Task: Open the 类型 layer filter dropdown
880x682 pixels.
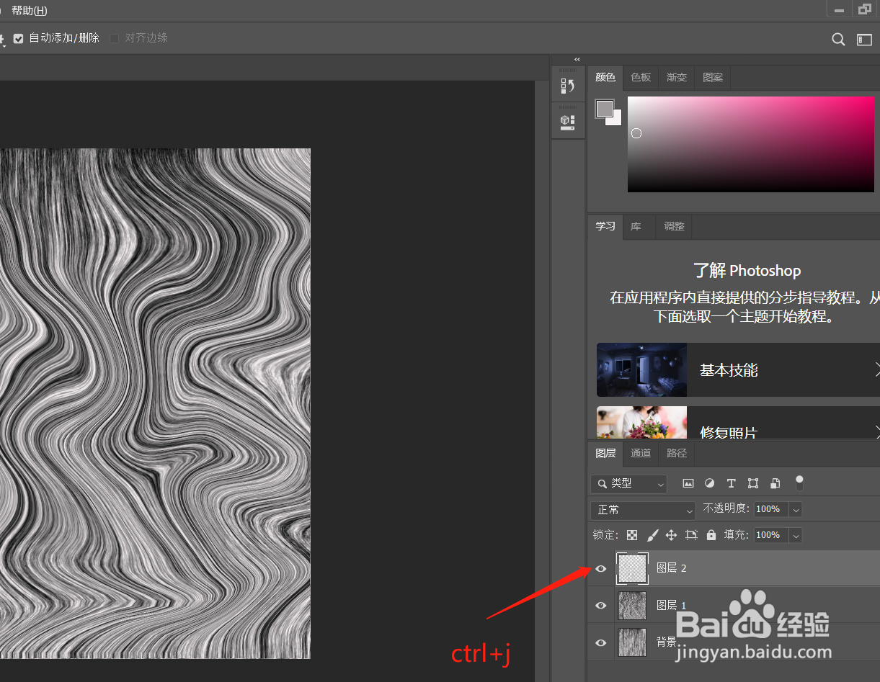Action: tap(629, 484)
